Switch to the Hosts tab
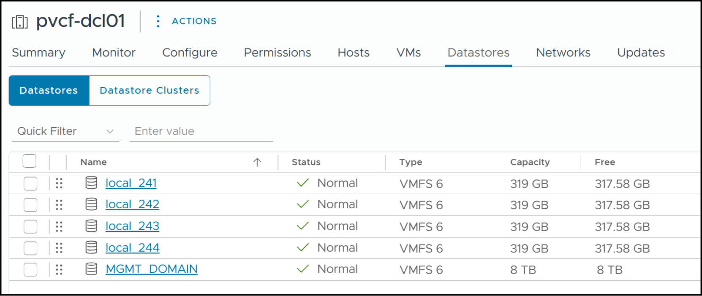Screen dimensions: 702x296 click(354, 53)
